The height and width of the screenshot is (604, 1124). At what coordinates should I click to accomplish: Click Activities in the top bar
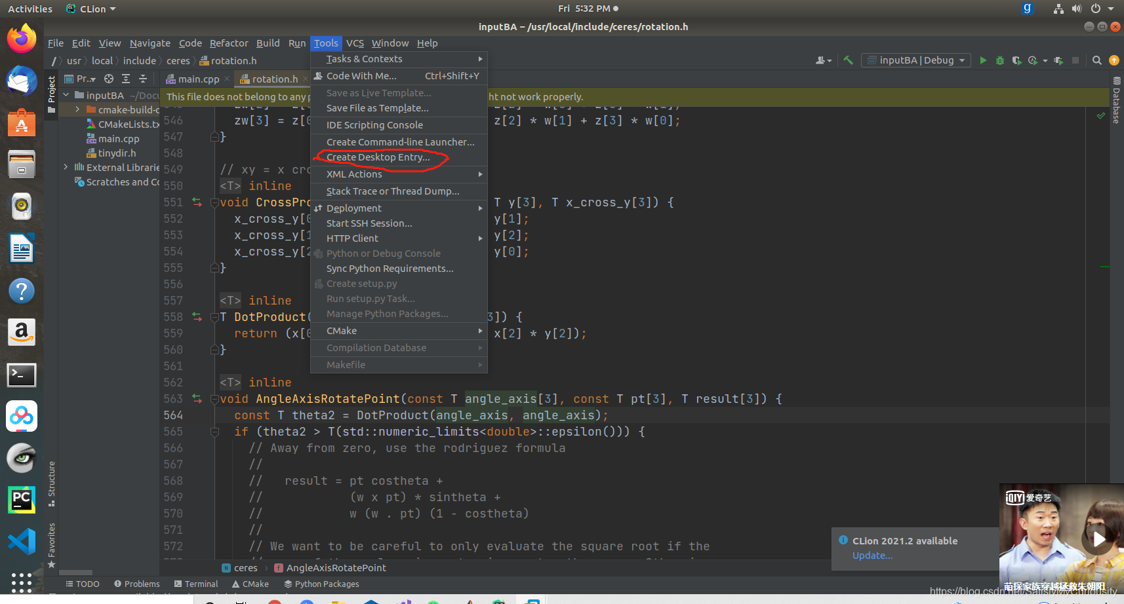pyautogui.click(x=30, y=9)
